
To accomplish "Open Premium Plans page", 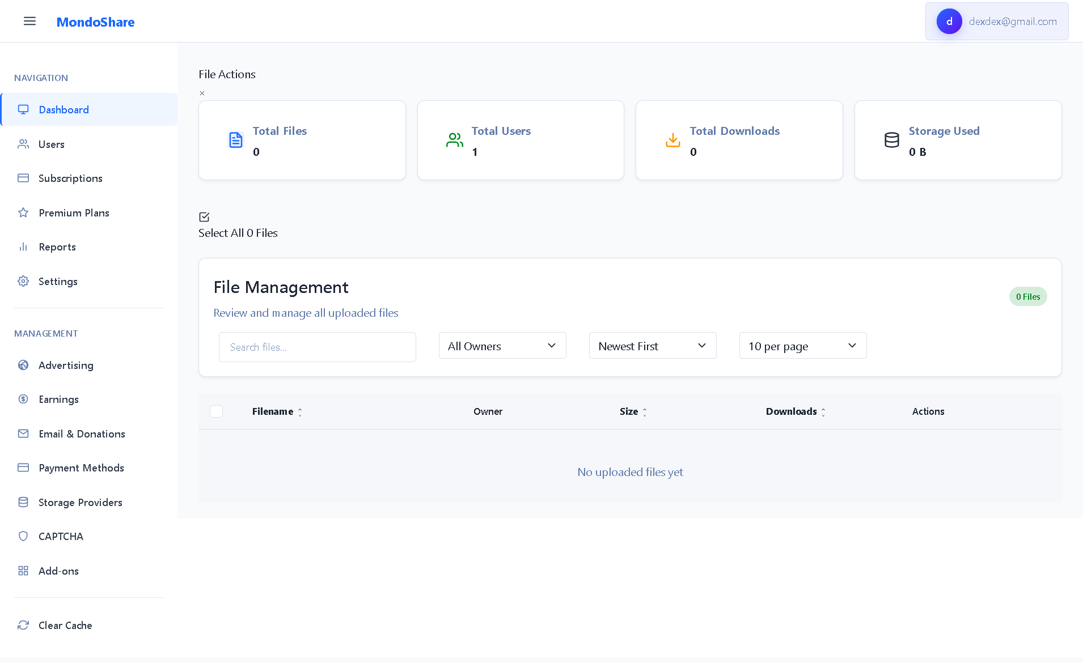I will point(89,212).
